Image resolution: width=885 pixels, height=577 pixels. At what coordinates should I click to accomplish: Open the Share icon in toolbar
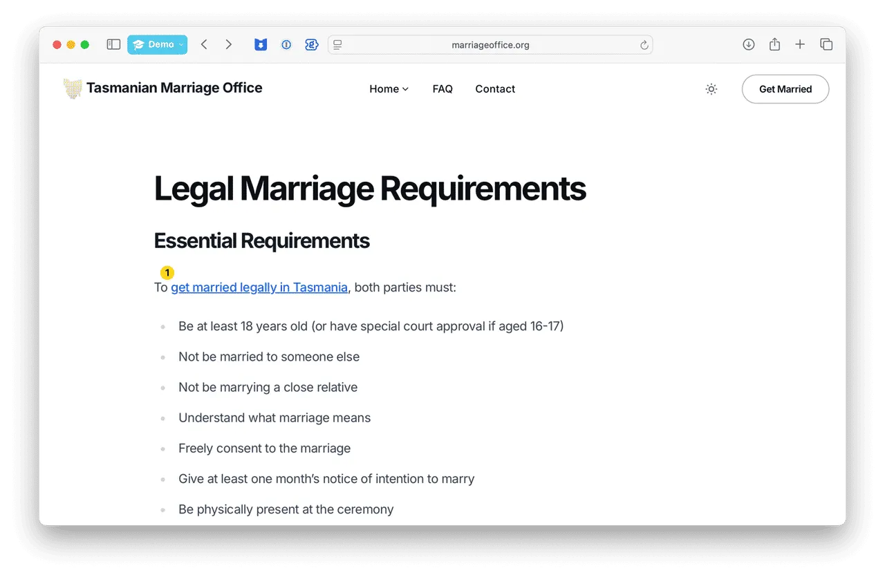pos(774,44)
